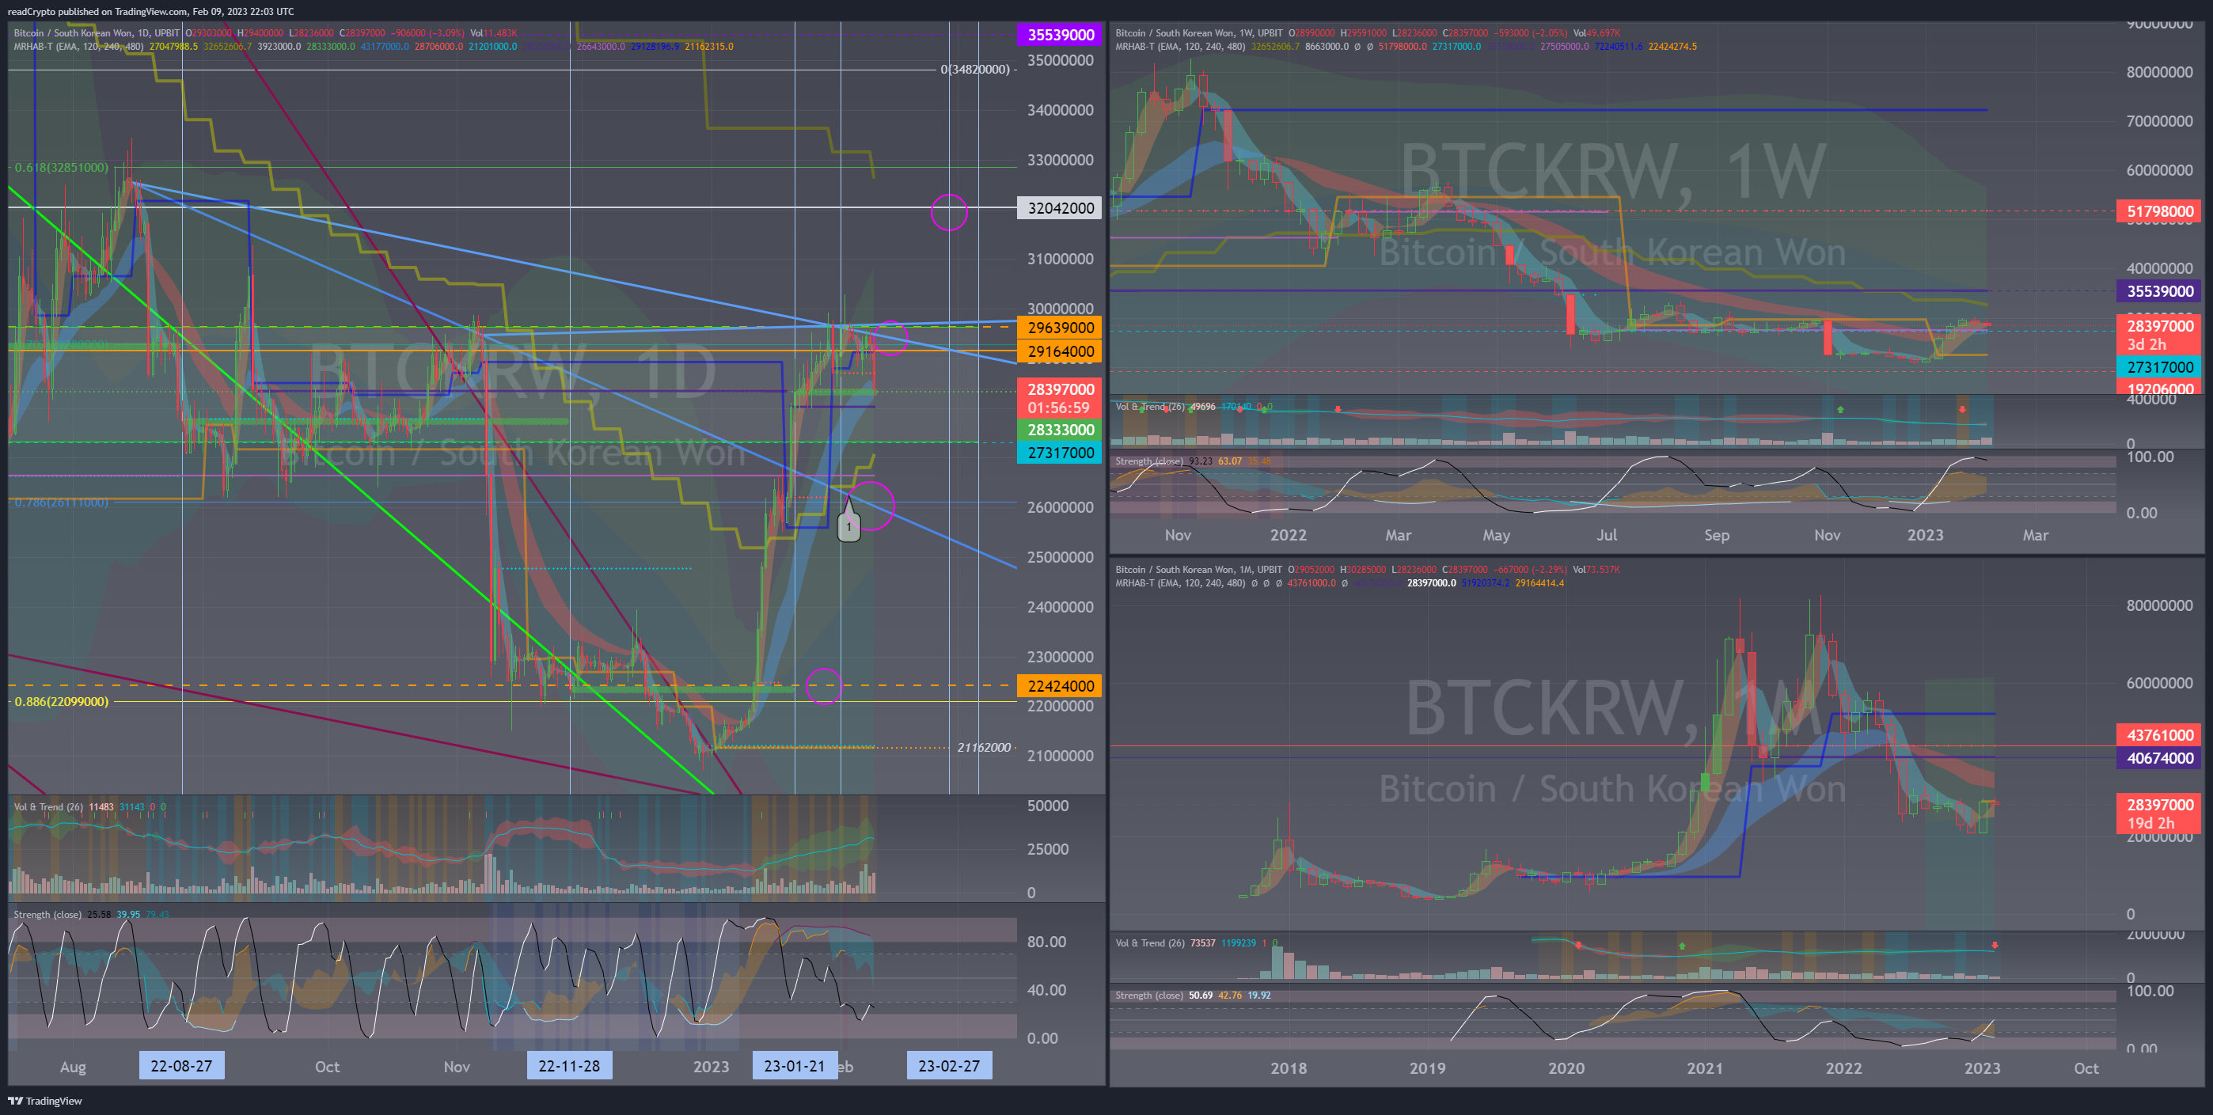Click the red 43761000 label on monthly chart
The height and width of the screenshot is (1115, 2213).
point(2159,734)
